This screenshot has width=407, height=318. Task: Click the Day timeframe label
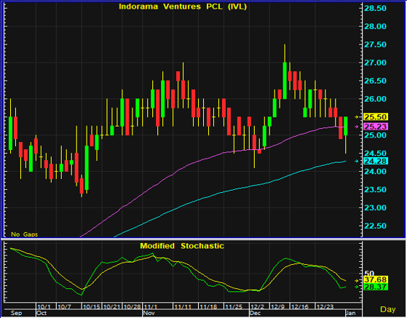click(388, 309)
